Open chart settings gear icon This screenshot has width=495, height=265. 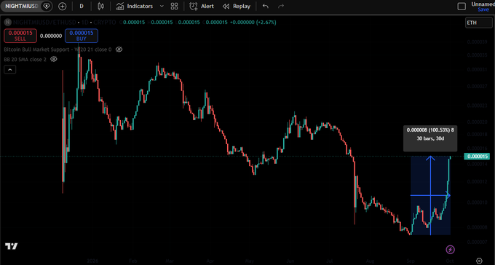(x=479, y=261)
